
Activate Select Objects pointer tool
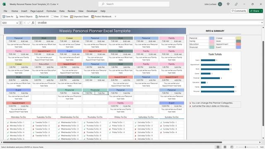pos(24,17)
